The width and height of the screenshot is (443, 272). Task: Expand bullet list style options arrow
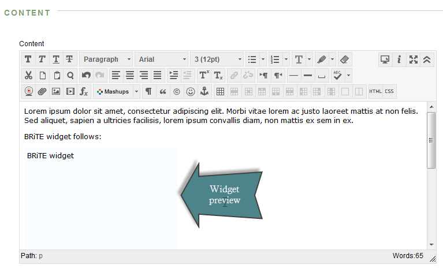[263, 59]
